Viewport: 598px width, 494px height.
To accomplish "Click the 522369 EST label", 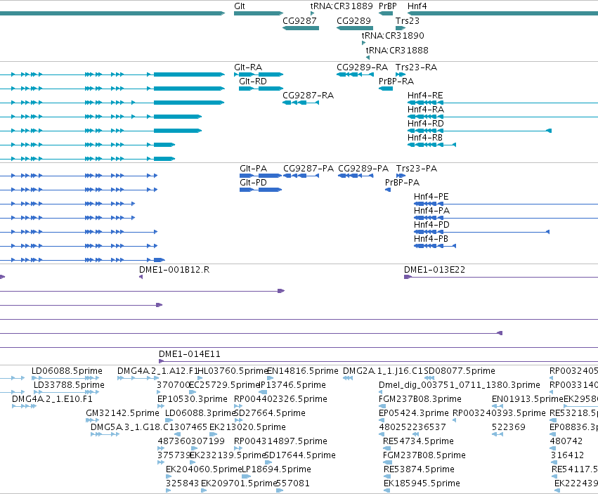I will [508, 427].
